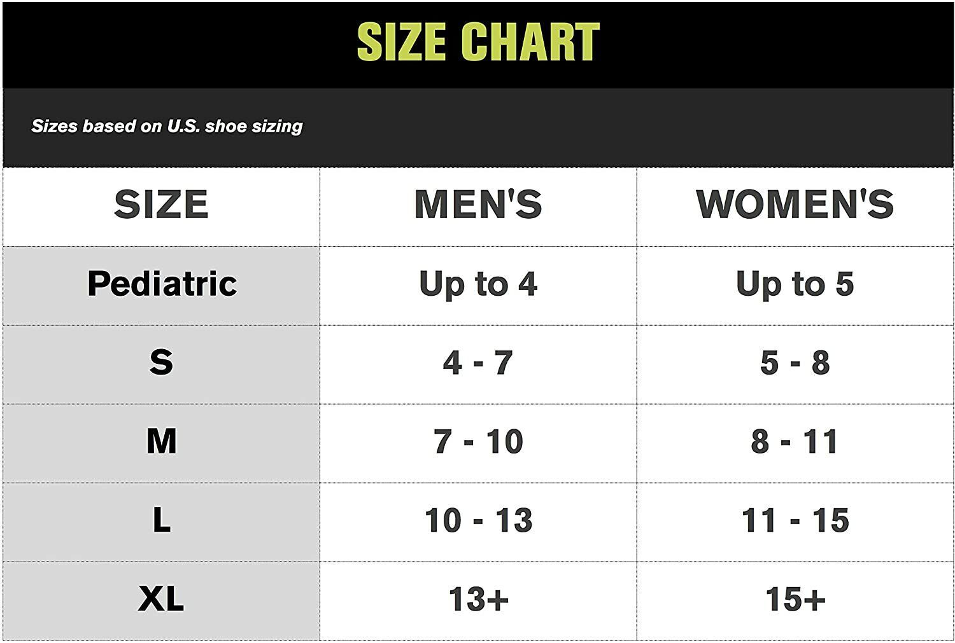Click the men's '4 - 7' cell
This screenshot has width=955, height=643.
478,363
